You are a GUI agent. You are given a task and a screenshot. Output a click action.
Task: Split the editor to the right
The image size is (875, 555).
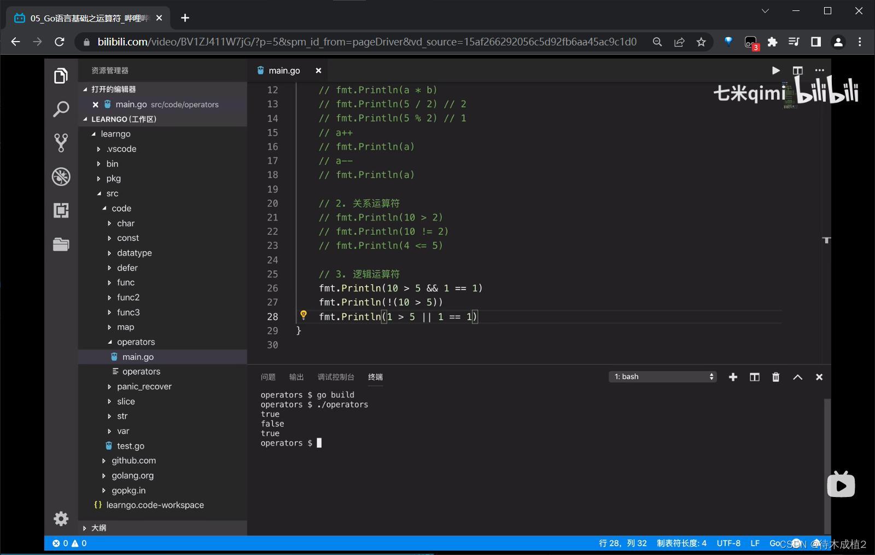pos(797,71)
